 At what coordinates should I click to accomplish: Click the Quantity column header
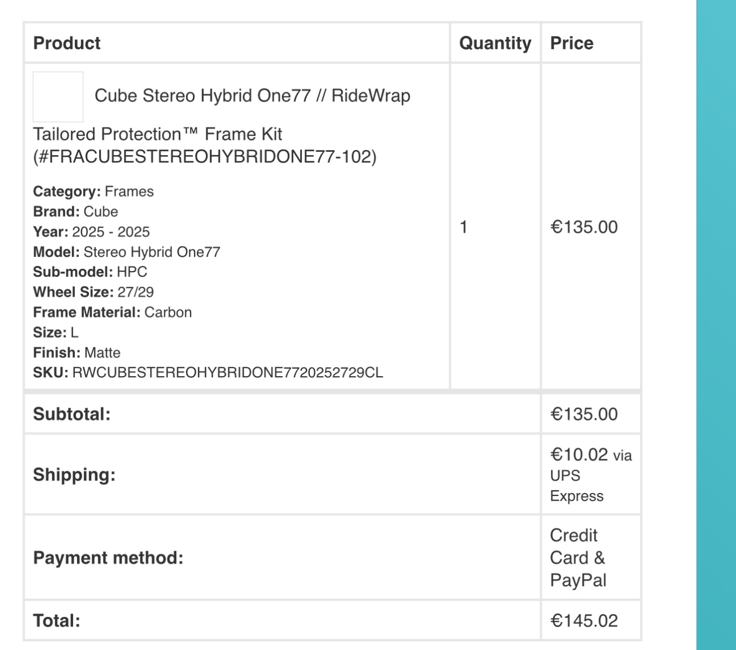[495, 43]
